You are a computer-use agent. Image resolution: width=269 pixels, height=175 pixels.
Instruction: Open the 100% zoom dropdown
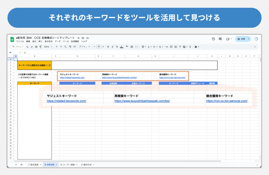(48, 47)
